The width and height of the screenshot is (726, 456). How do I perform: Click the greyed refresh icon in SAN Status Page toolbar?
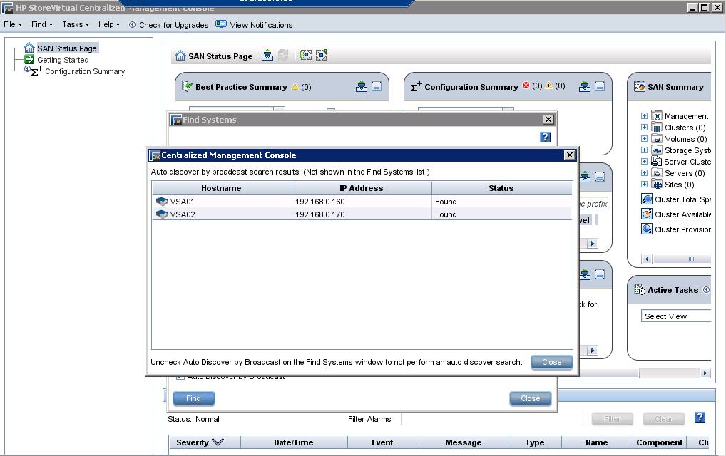coord(283,56)
